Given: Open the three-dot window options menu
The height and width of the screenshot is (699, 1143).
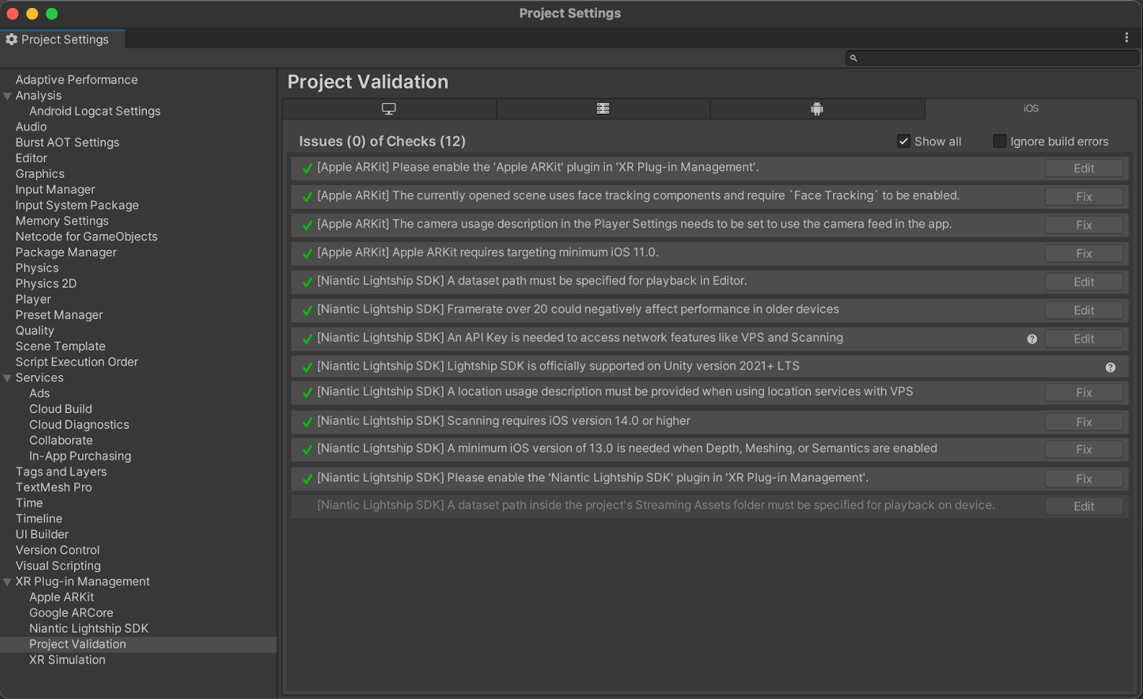Looking at the screenshot, I should click(1126, 37).
